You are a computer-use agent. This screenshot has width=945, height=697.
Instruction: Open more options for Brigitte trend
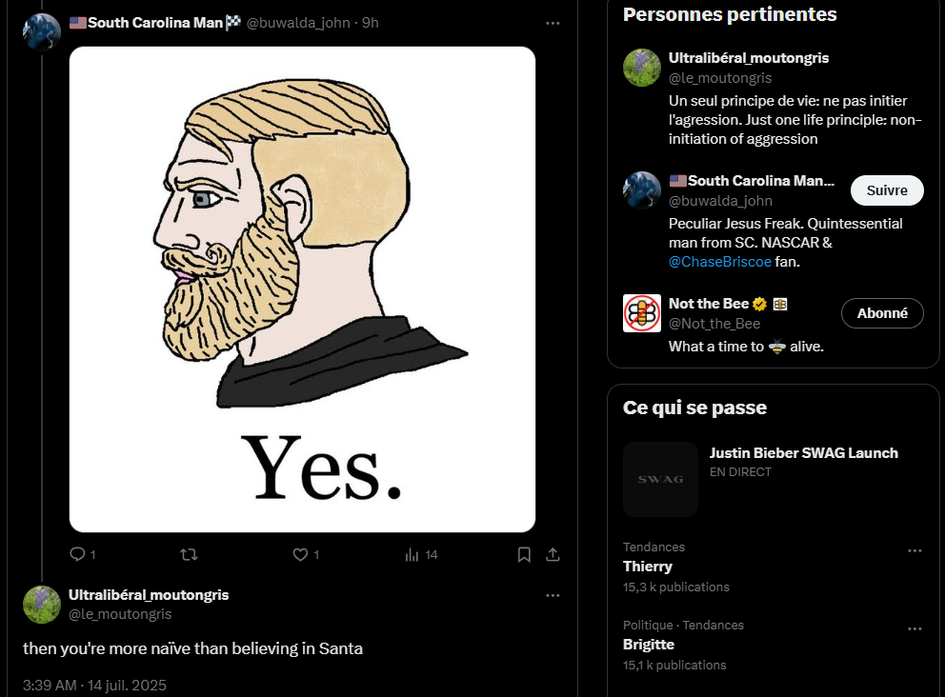pyautogui.click(x=915, y=629)
